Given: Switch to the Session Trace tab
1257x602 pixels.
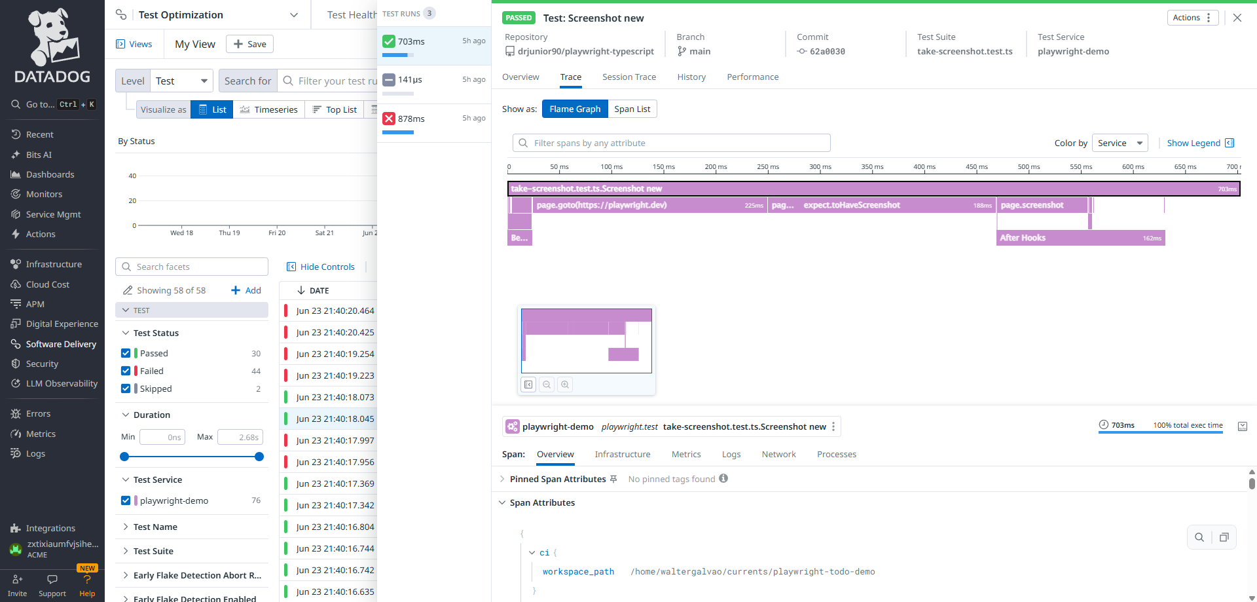Looking at the screenshot, I should [x=628, y=77].
